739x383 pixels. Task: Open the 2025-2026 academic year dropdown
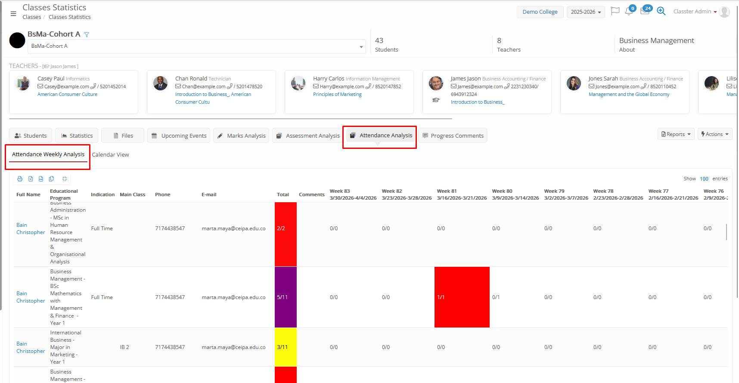(x=586, y=12)
